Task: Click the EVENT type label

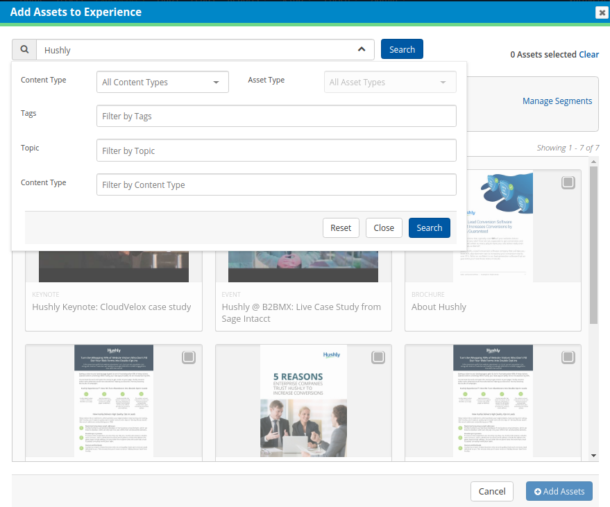Action: click(x=231, y=295)
